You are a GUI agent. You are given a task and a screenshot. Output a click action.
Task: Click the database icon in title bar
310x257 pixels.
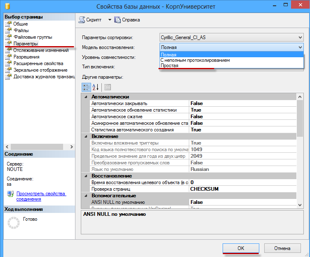coord(7,6)
